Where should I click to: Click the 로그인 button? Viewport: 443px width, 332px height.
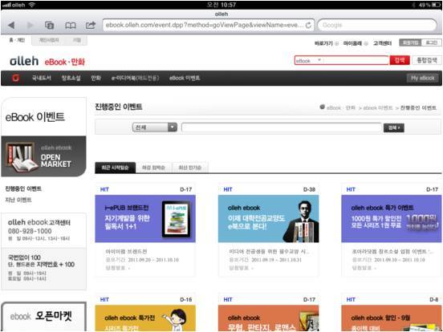pos(432,43)
